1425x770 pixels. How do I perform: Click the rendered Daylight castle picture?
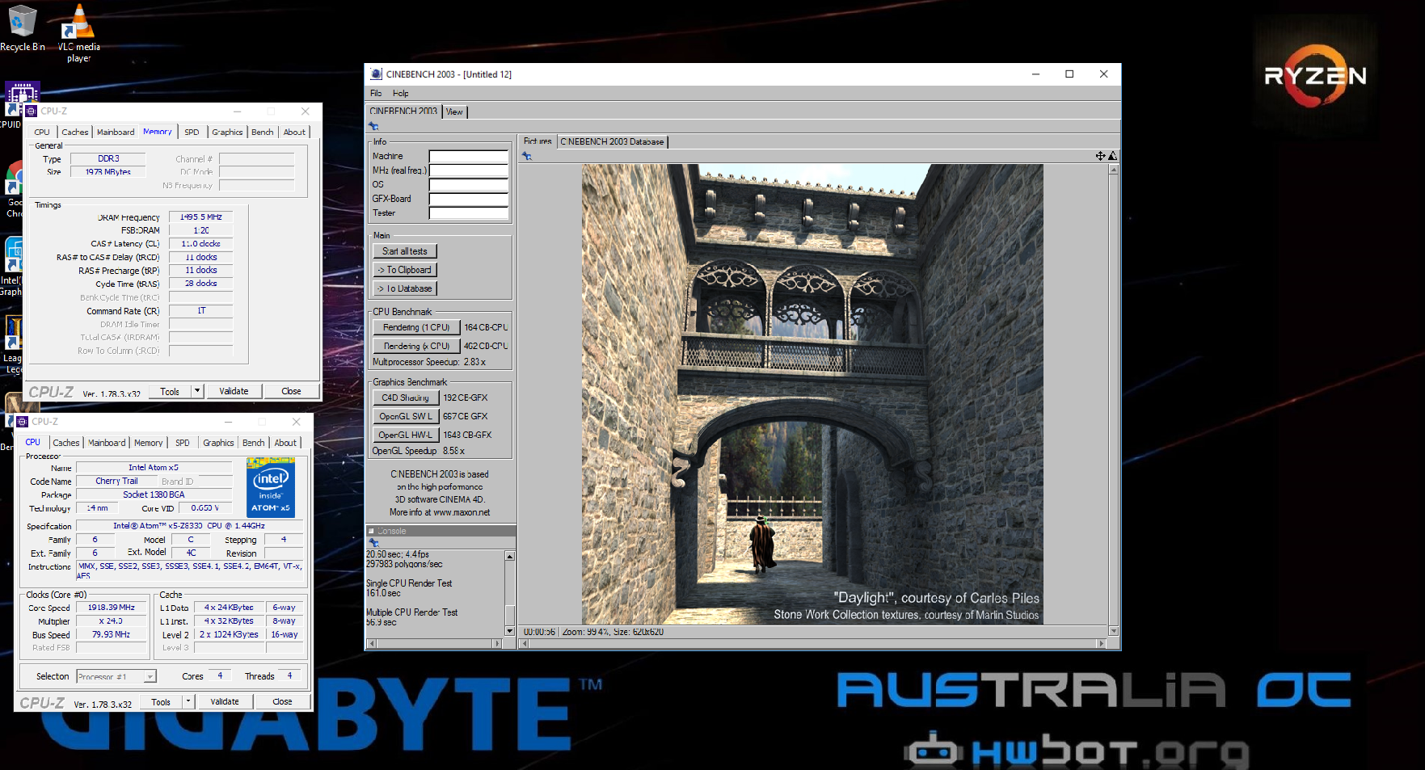pyautogui.click(x=812, y=394)
